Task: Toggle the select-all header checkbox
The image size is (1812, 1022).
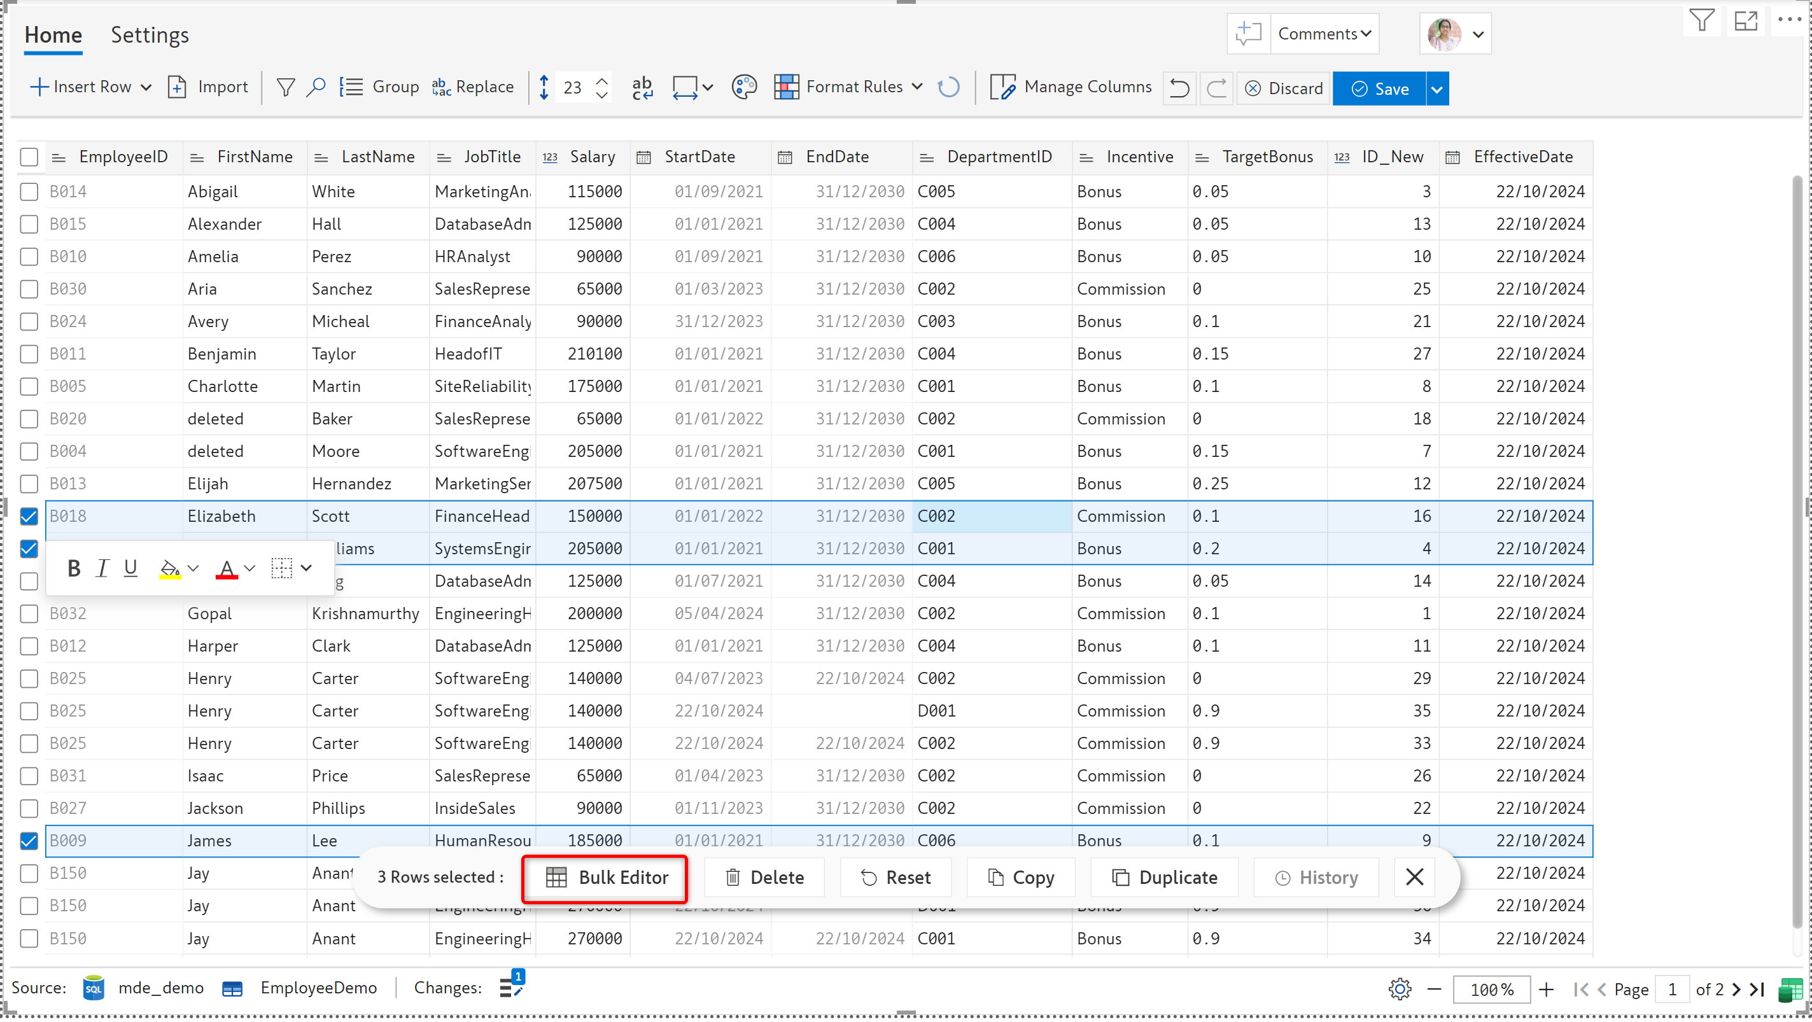Action: click(x=29, y=157)
